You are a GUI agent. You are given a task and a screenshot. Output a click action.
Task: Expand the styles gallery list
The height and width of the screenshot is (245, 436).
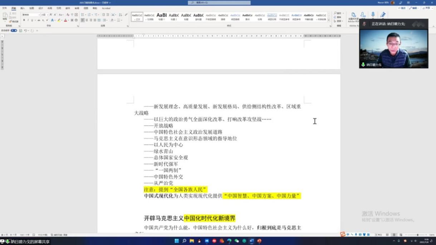[329, 21]
